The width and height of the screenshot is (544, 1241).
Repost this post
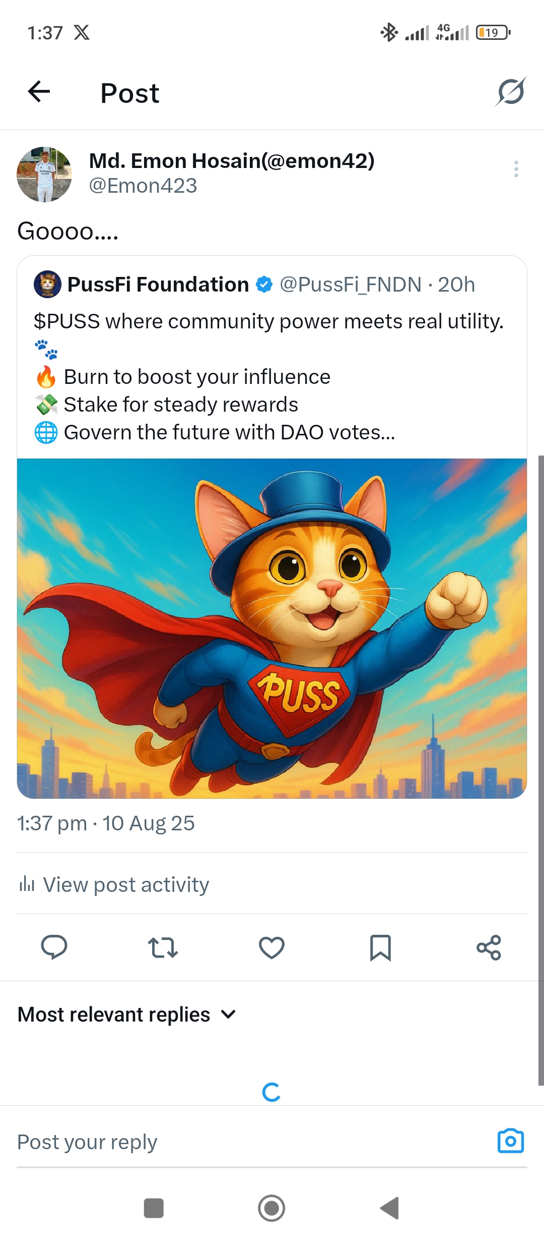click(163, 947)
